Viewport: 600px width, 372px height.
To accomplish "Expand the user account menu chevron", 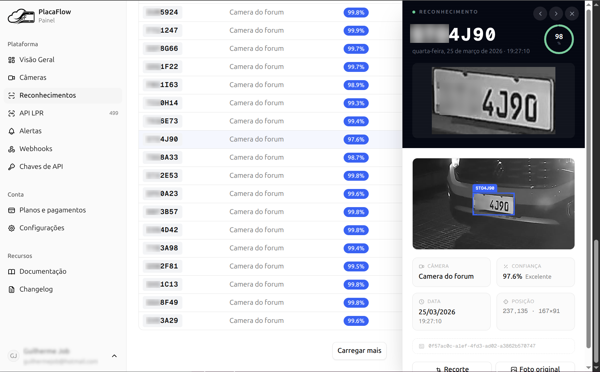I will coord(114,356).
